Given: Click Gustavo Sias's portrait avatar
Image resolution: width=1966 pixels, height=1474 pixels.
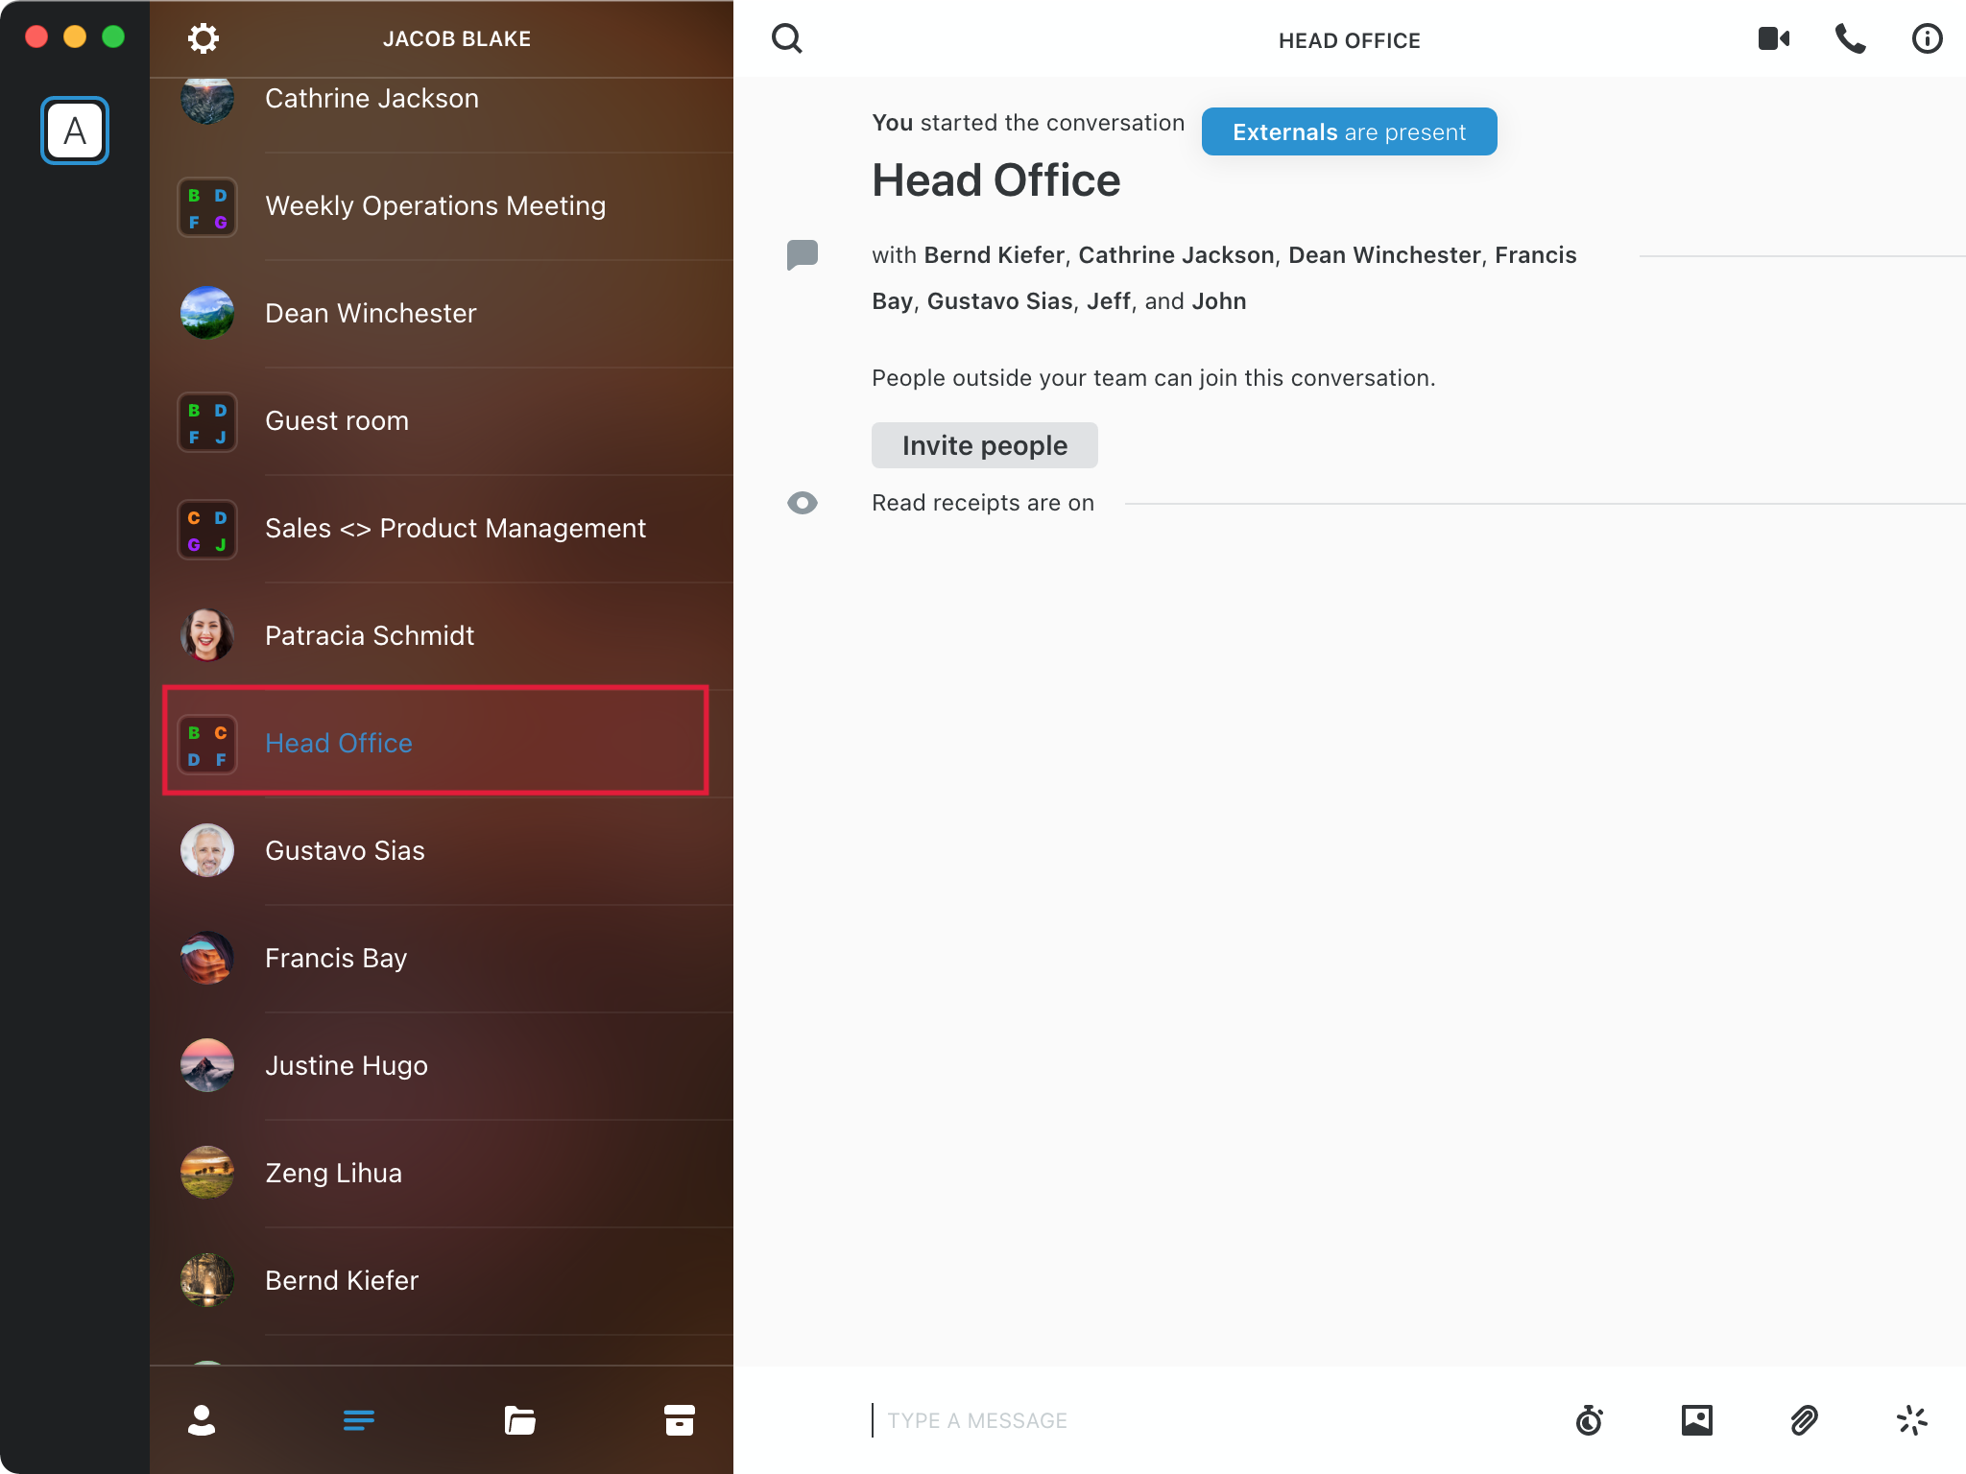Looking at the screenshot, I should point(207,850).
